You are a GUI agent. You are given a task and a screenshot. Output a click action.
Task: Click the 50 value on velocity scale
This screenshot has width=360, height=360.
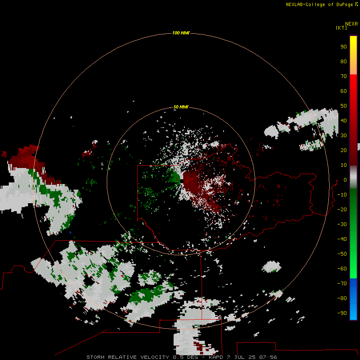tap(344, 106)
